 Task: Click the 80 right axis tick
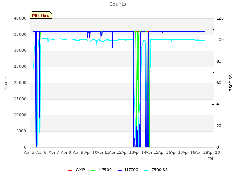219,62
